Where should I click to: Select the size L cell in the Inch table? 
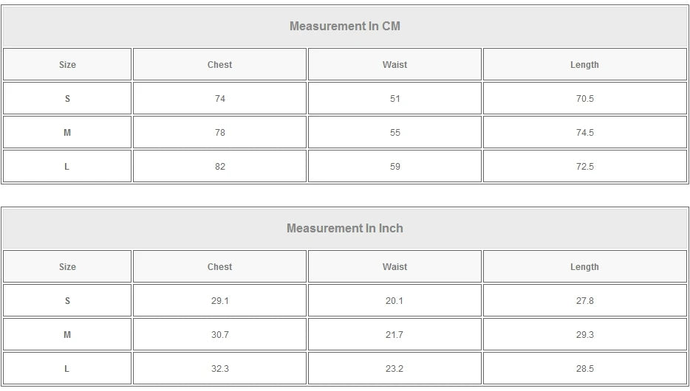click(x=67, y=369)
